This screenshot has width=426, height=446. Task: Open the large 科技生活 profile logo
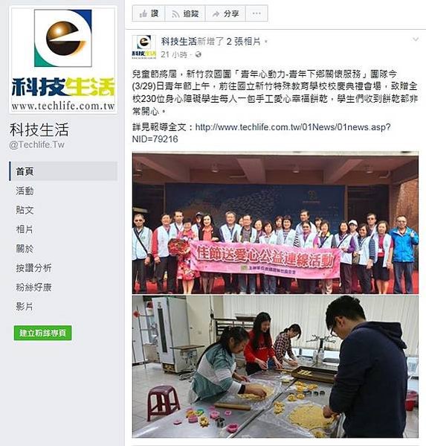63,60
